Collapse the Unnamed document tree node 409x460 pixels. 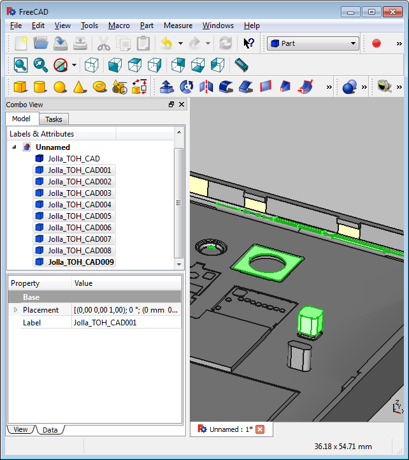[x=14, y=147]
